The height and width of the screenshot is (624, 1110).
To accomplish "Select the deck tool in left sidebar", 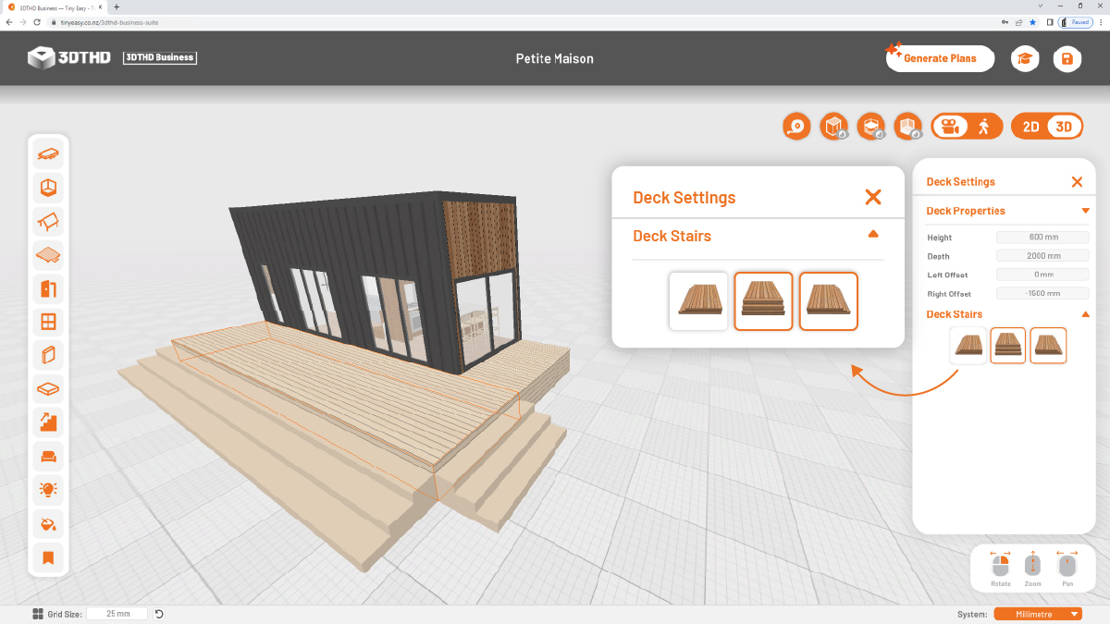I will pyautogui.click(x=48, y=255).
